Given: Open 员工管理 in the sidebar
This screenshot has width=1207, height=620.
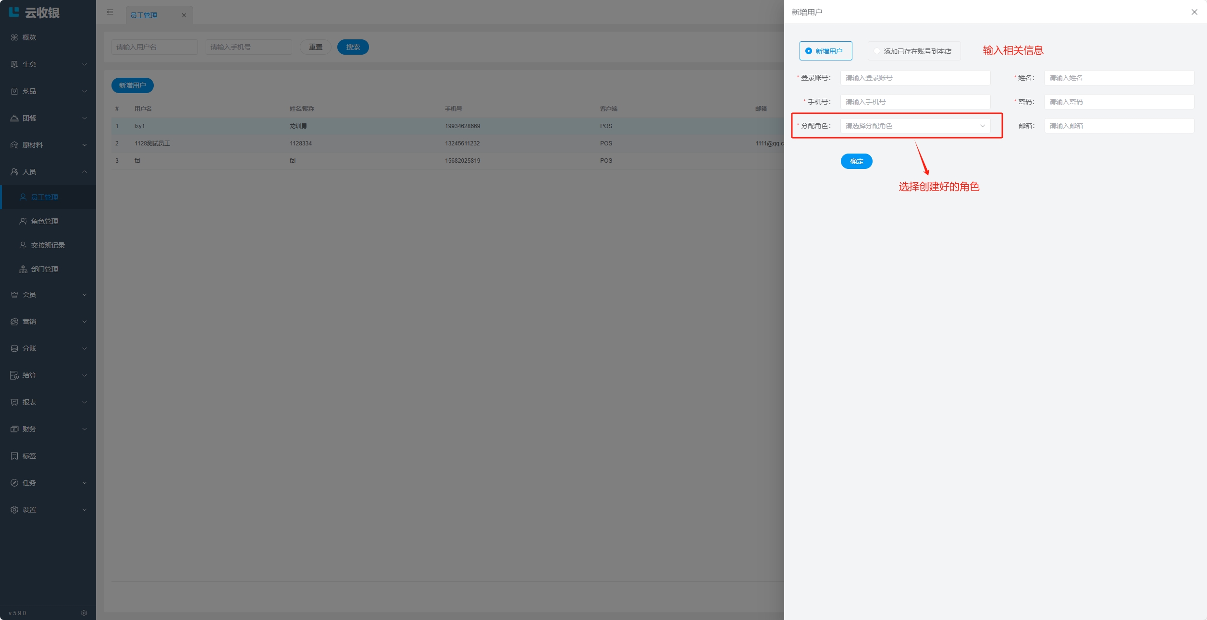Looking at the screenshot, I should (x=44, y=197).
